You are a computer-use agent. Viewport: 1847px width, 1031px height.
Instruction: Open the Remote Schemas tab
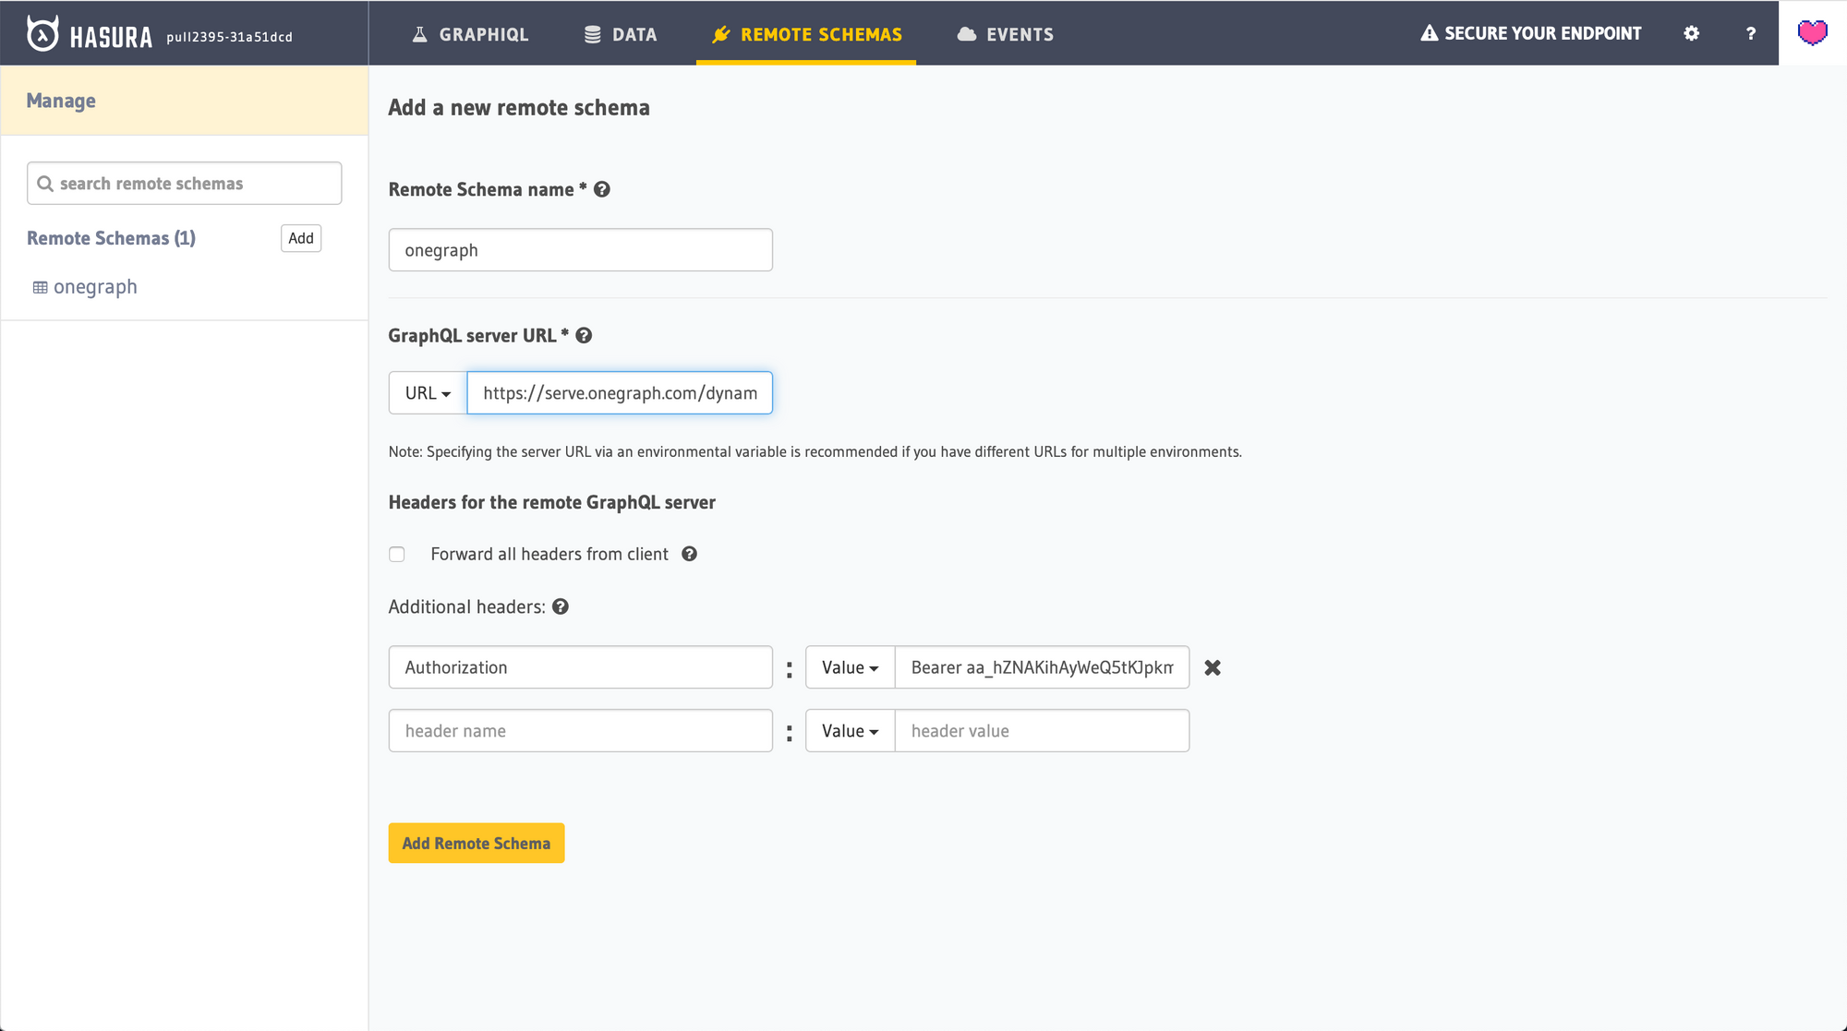[x=806, y=34]
